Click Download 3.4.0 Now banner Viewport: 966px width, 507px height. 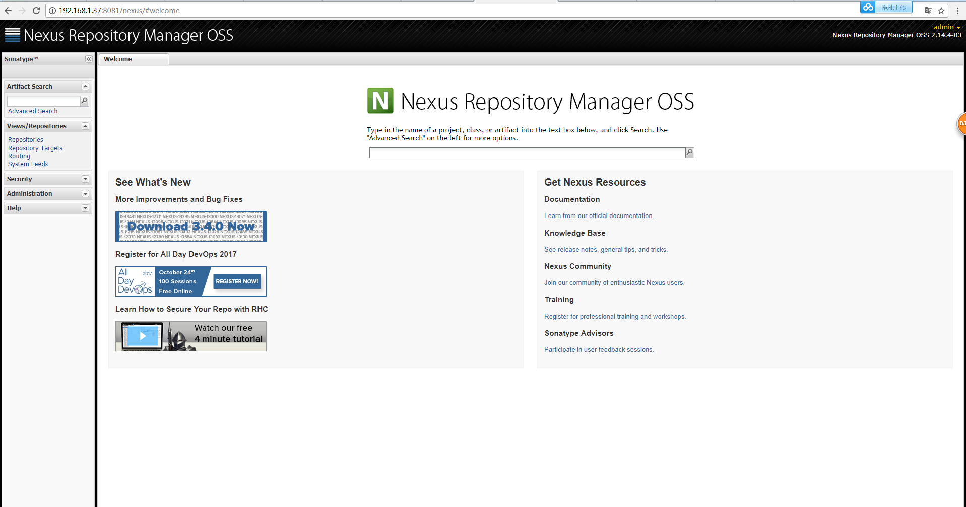coord(191,227)
